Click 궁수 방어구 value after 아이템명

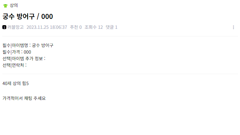pos(43,45)
